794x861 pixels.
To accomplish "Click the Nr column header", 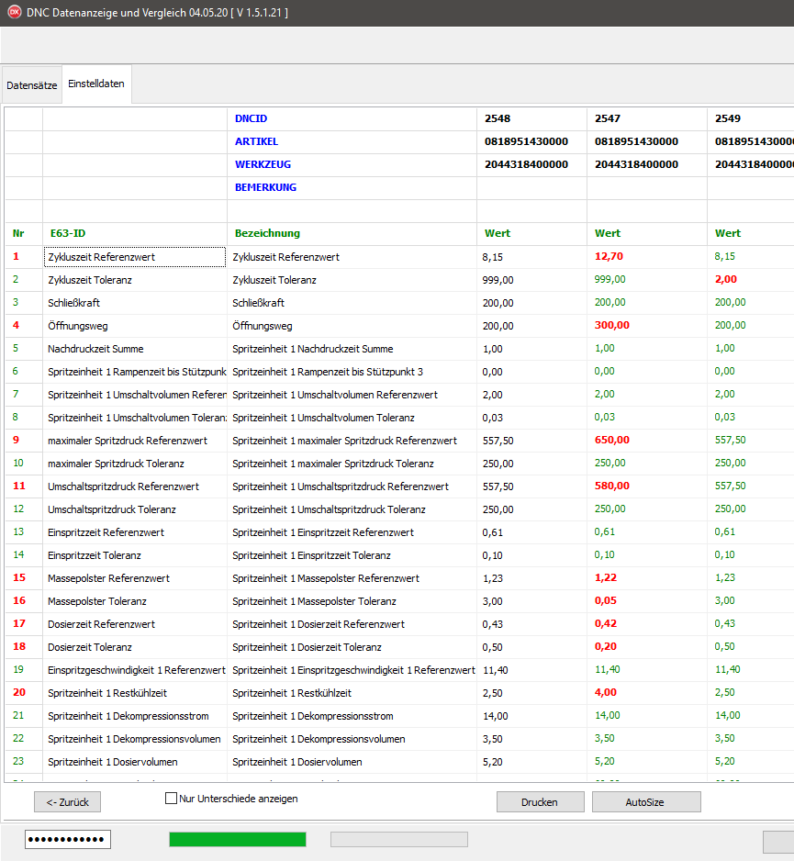I will tap(18, 233).
